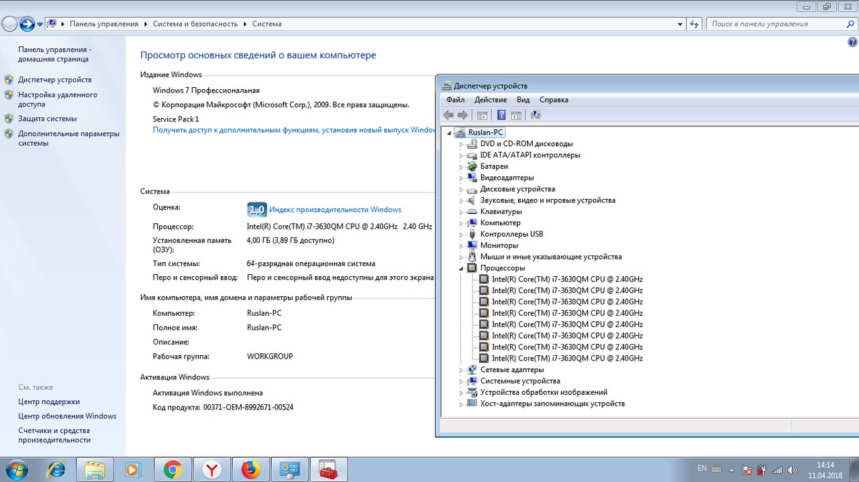Click the refresh button beside the address bar
The image size is (859, 482).
point(695,23)
